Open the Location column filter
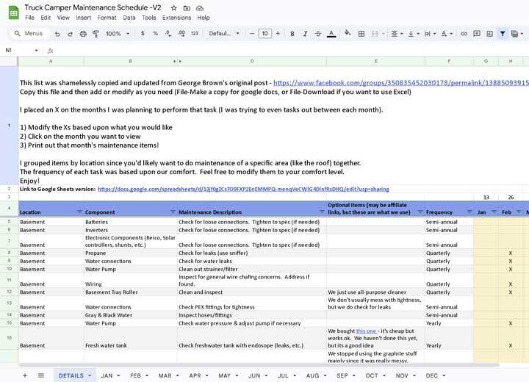This screenshot has height=382, width=529. coord(79,212)
